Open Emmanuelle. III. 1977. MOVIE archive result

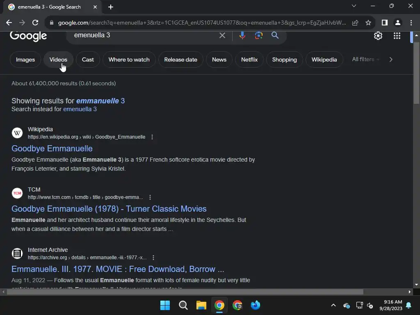(118, 269)
